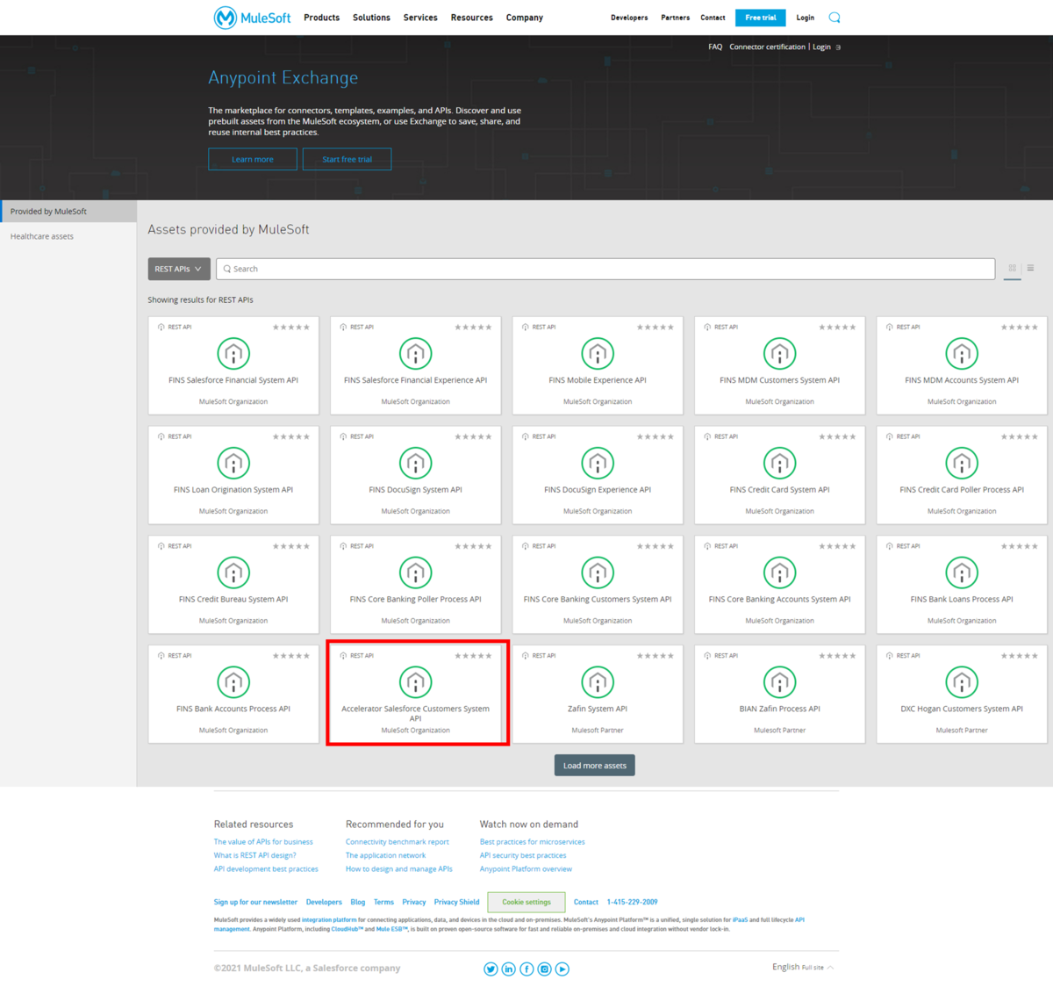Click the Learn more button

pos(253,159)
